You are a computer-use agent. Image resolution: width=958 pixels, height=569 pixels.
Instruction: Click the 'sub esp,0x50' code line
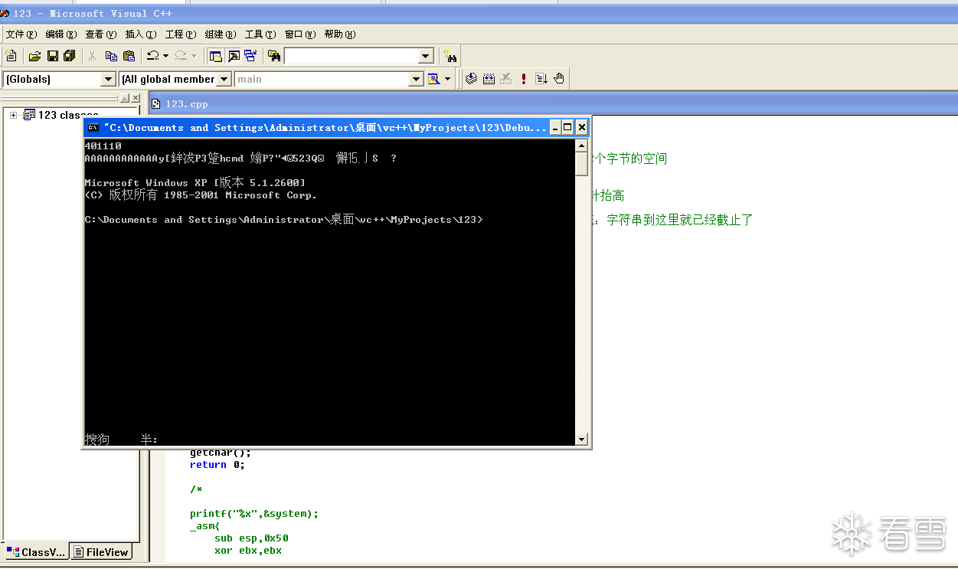[x=251, y=538]
